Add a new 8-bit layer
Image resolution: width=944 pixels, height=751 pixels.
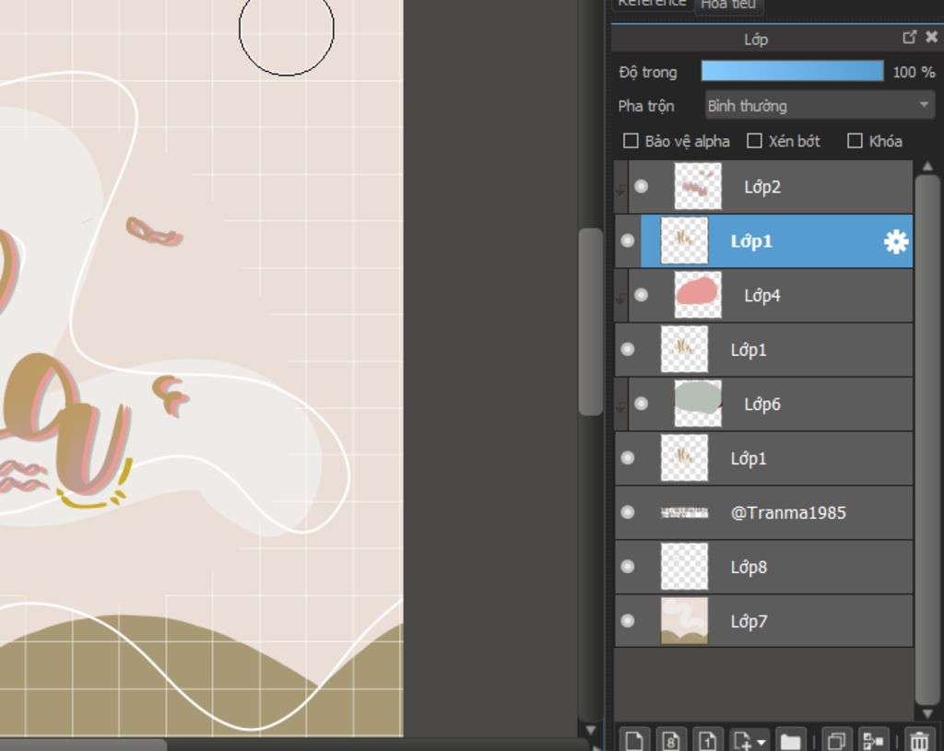671,740
